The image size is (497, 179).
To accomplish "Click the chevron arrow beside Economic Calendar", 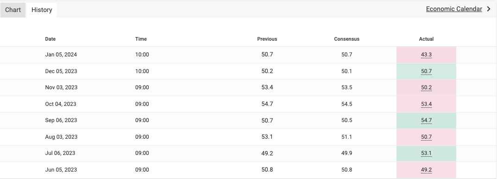I will click(x=489, y=9).
